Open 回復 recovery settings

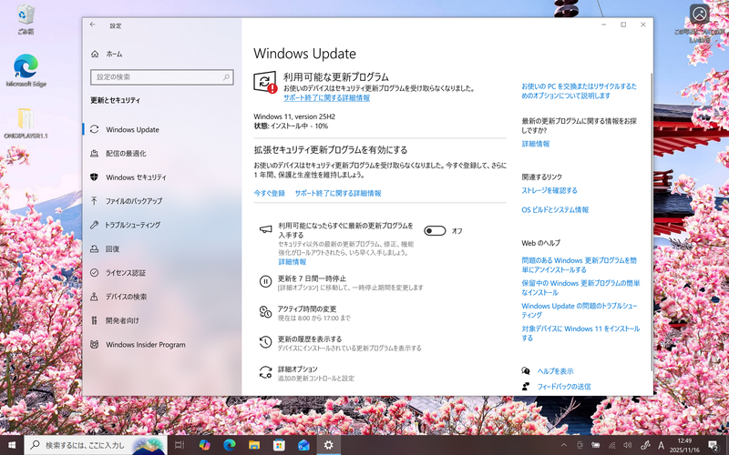(x=162, y=248)
